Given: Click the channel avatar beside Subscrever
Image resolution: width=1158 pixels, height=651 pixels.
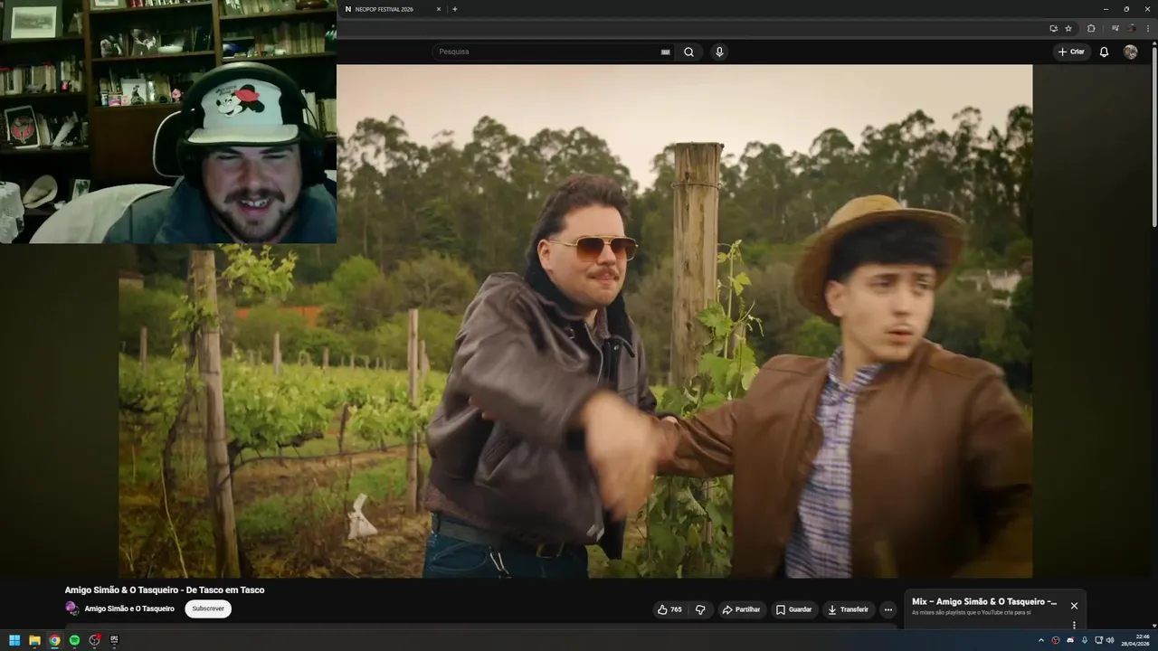Looking at the screenshot, I should point(71,609).
